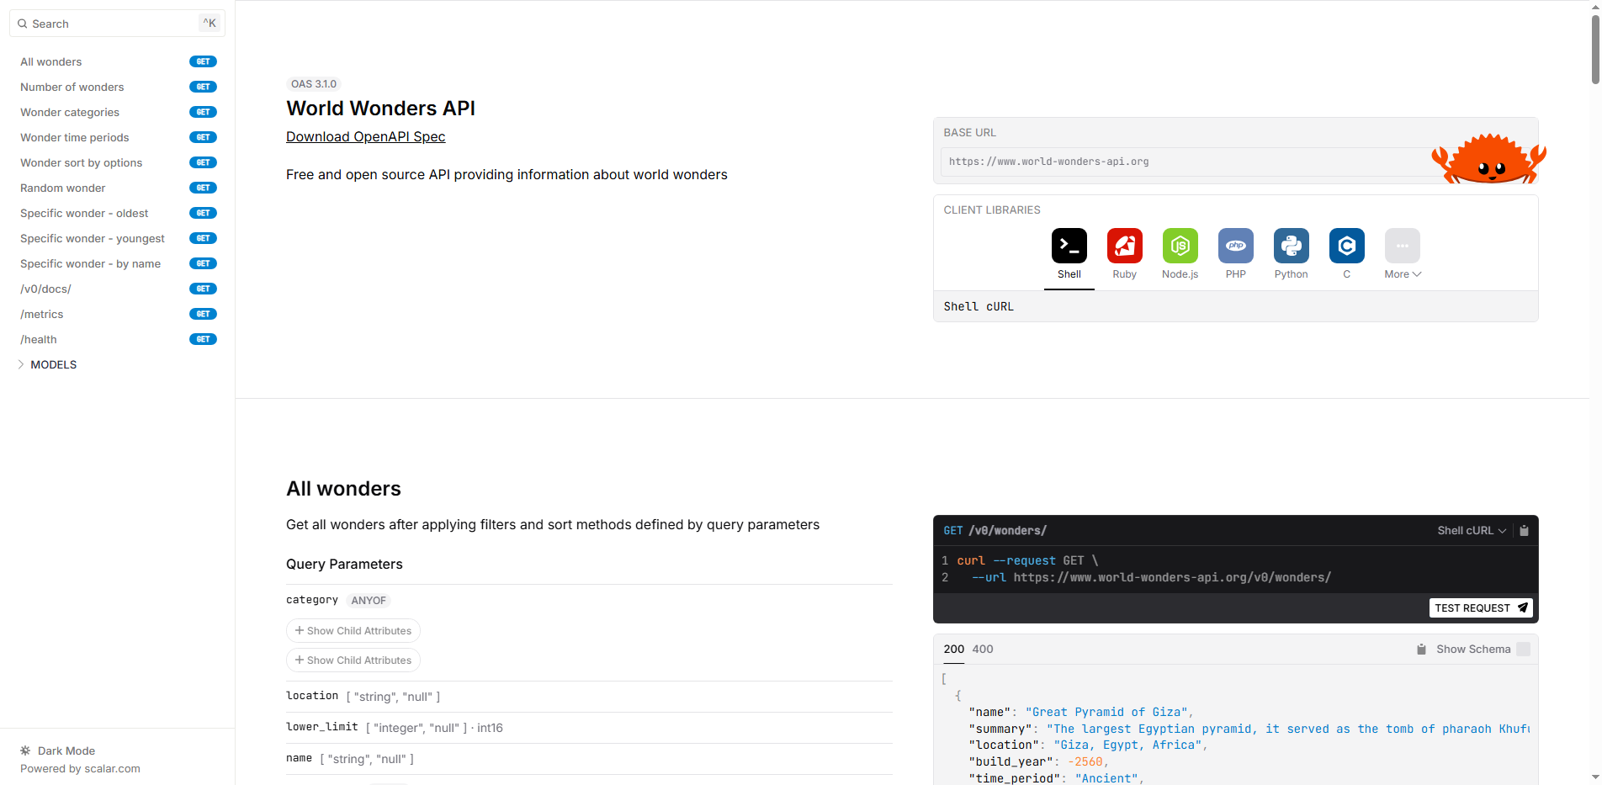Click the sun icon for Dark Mode
The height and width of the screenshot is (785, 1602).
[25, 751]
